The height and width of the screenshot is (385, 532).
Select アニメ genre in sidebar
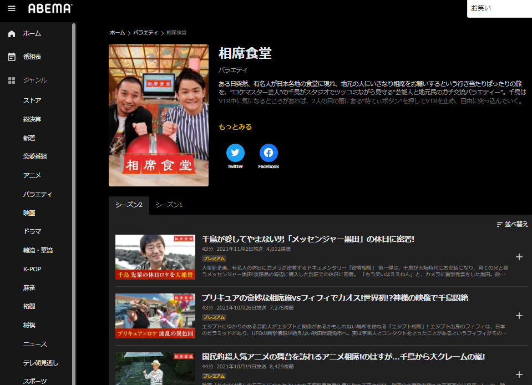pyautogui.click(x=32, y=175)
